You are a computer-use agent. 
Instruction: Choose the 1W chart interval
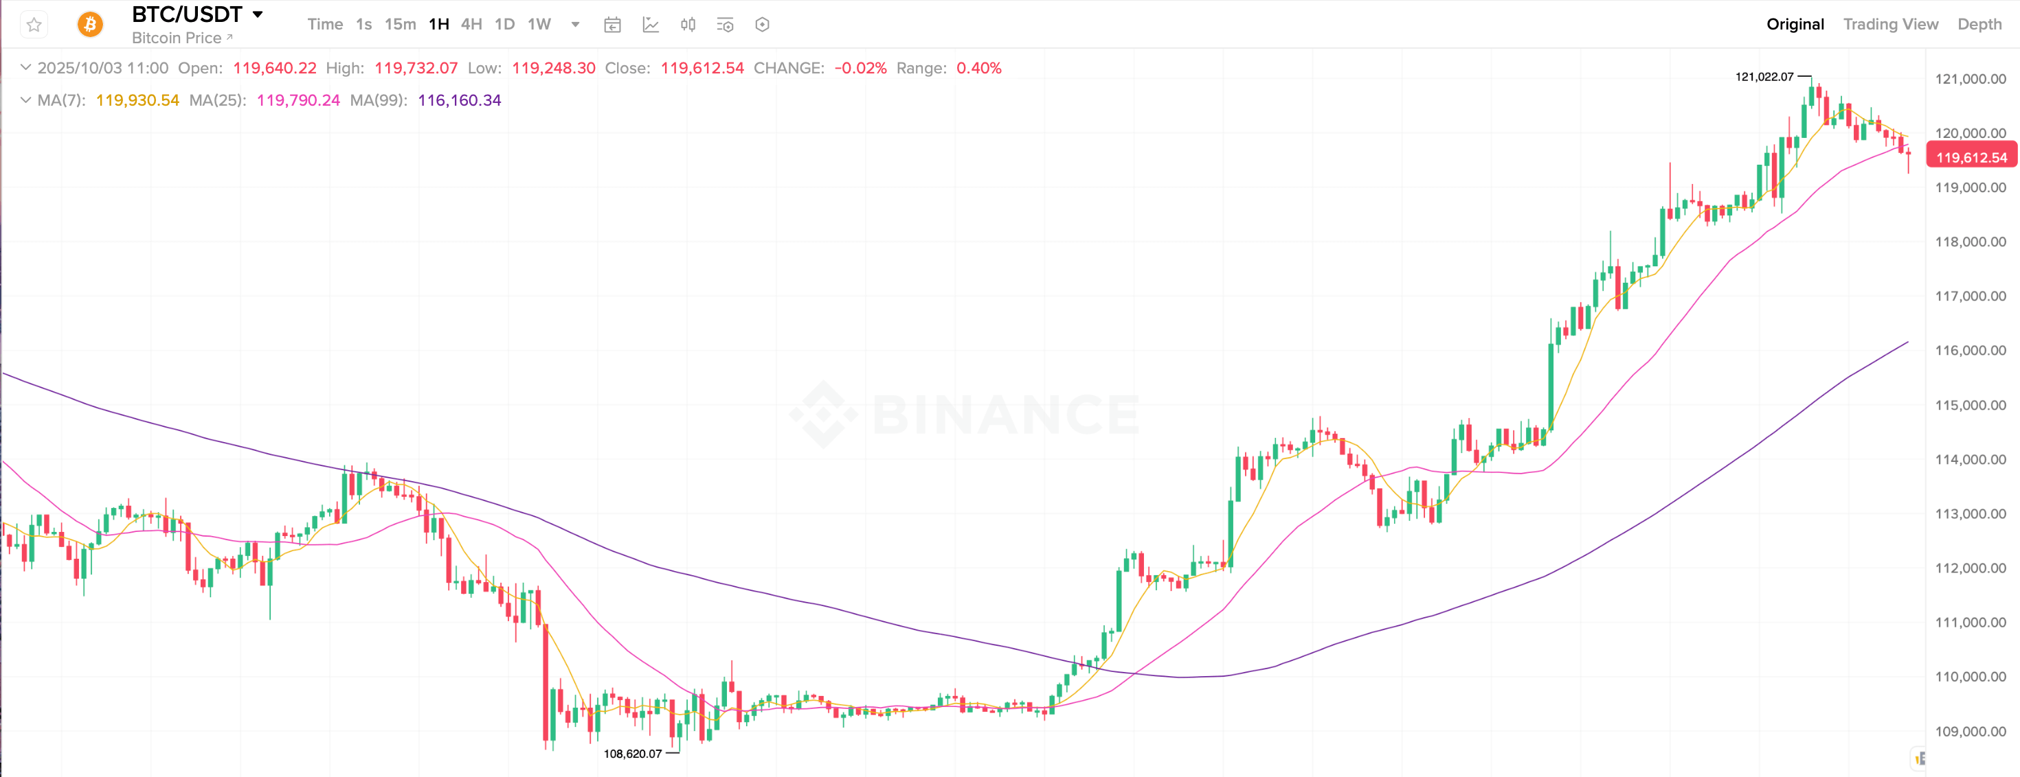coord(539,24)
